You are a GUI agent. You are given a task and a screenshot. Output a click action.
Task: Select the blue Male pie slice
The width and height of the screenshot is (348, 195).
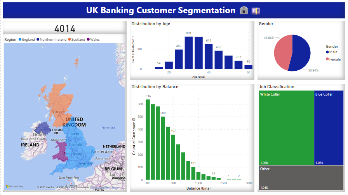(301, 53)
